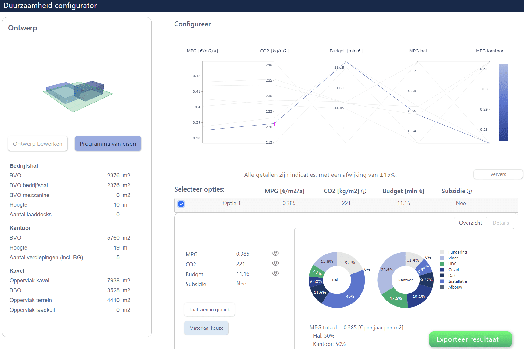524x349 pixels.
Task: Click the Duurzaamheid configurator title bar
Action: click(x=50, y=6)
